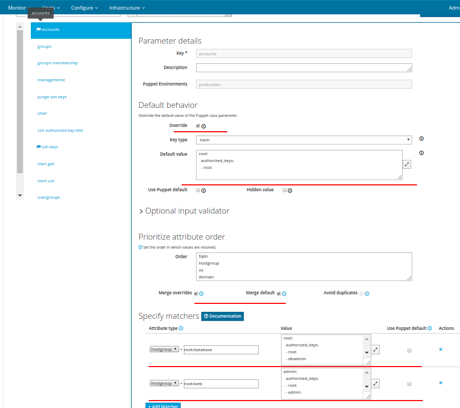Show info icon for Merge default

click(x=284, y=294)
